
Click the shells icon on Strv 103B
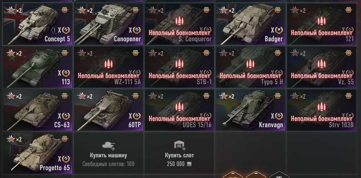pos(322,107)
